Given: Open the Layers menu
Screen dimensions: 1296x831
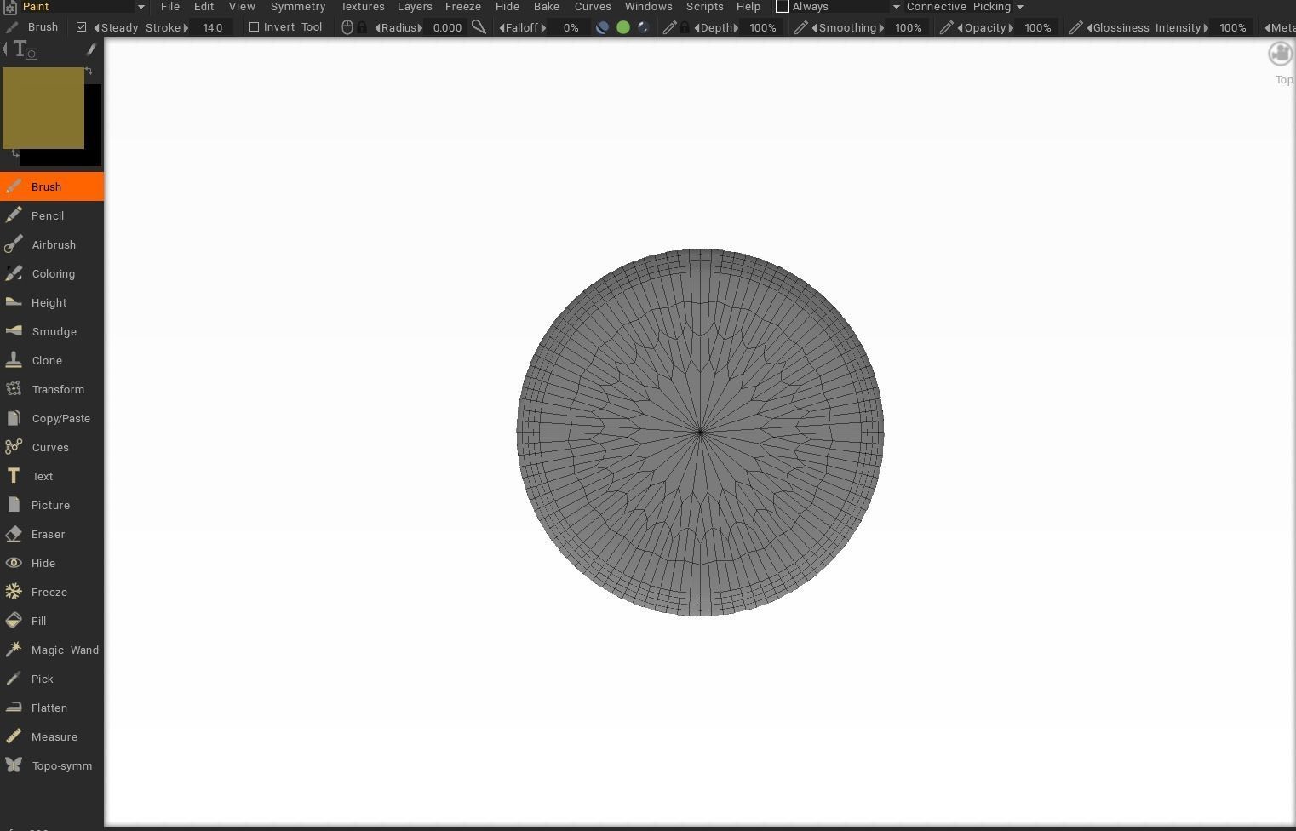Looking at the screenshot, I should click(415, 6).
